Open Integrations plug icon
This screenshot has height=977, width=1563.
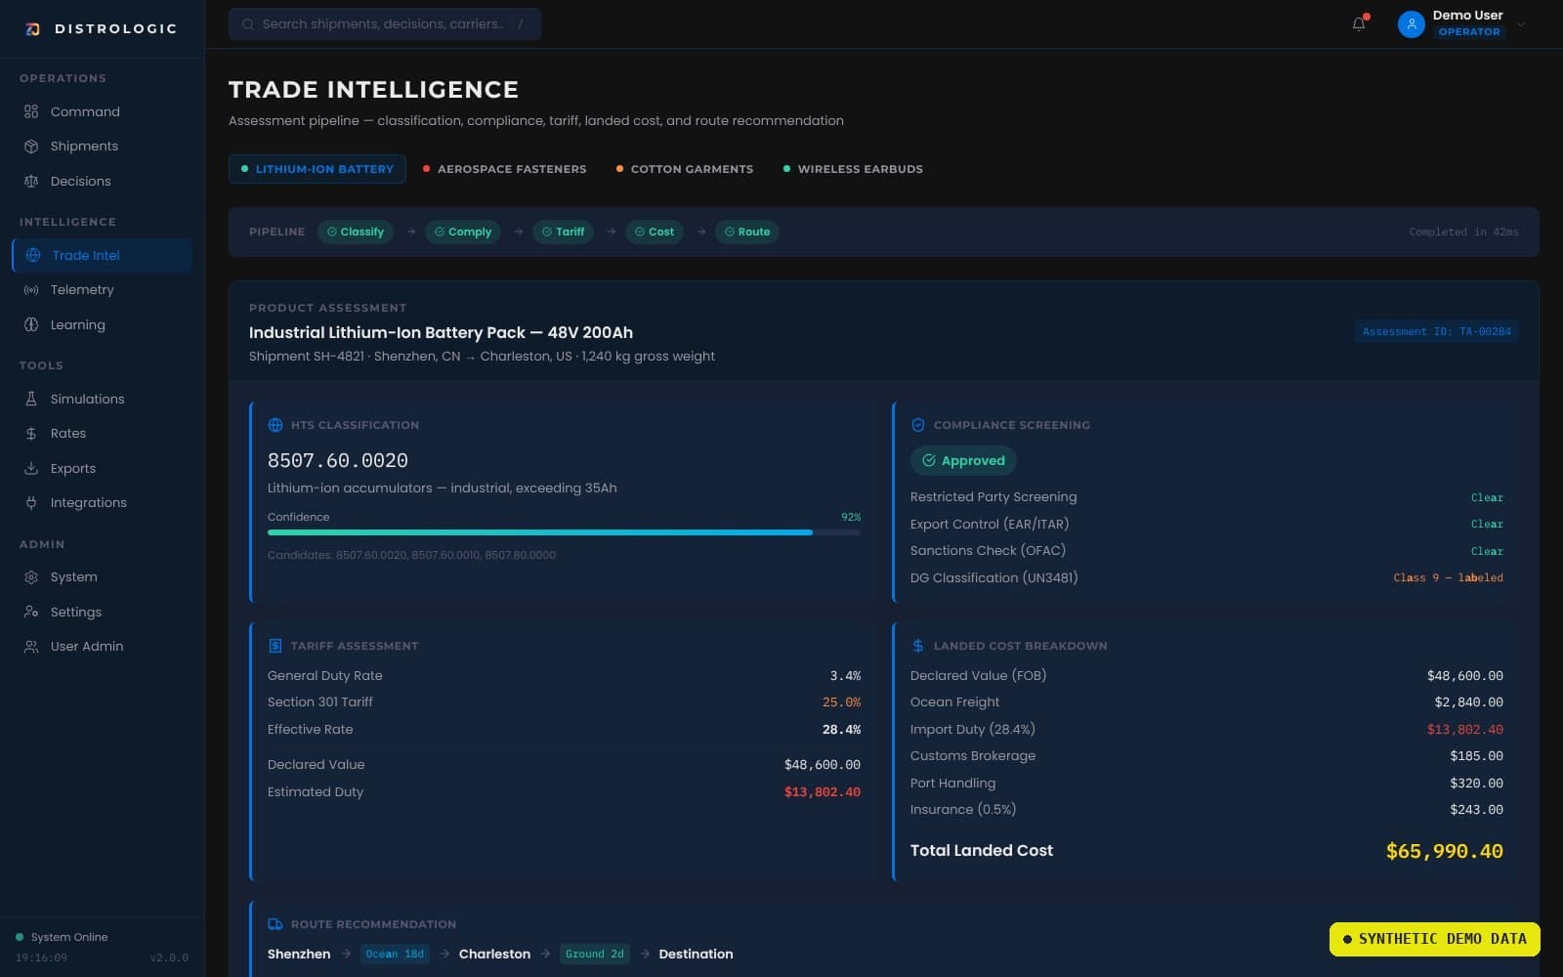[31, 503]
